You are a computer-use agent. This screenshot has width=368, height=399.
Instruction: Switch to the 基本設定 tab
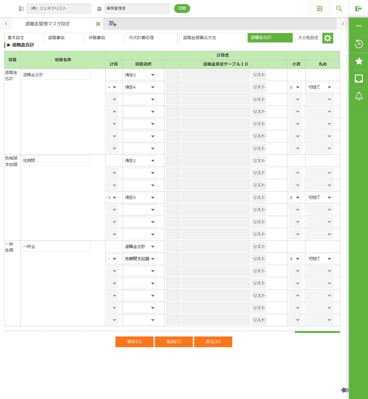pos(23,38)
